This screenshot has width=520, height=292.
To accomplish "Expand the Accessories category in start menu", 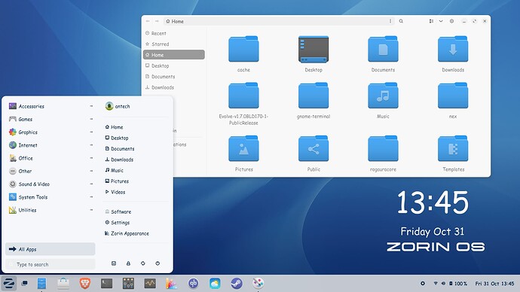I will pos(50,106).
